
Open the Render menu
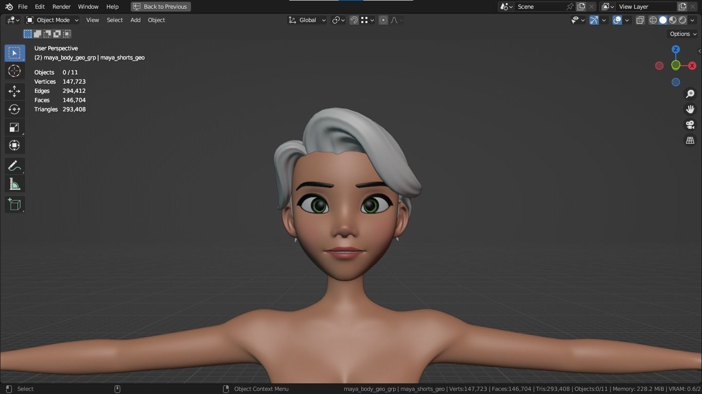61,7
